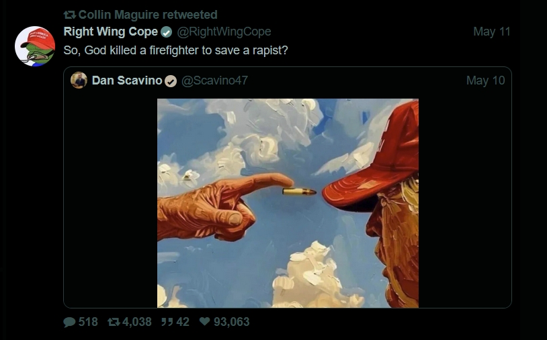Click the replies speech bubble icon

(69, 322)
